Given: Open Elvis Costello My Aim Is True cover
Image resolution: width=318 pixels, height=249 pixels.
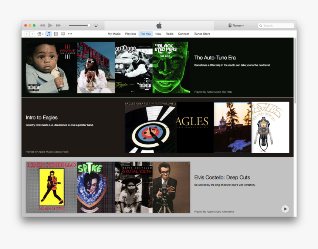Looking at the screenshot, I should [51, 187].
